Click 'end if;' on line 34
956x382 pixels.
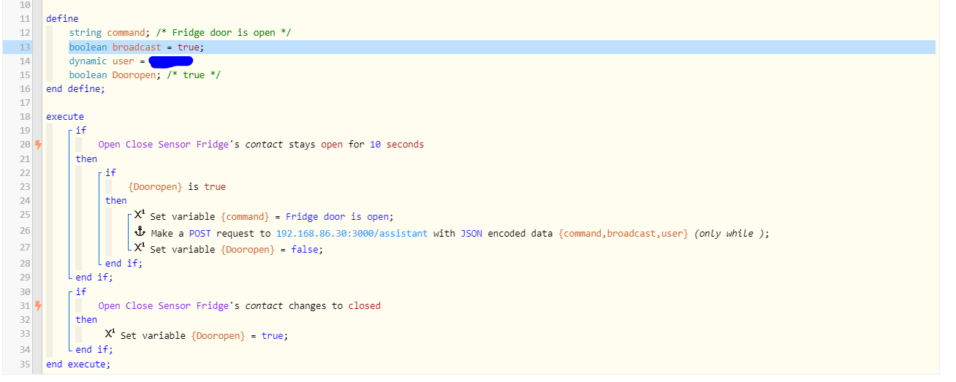pos(94,350)
